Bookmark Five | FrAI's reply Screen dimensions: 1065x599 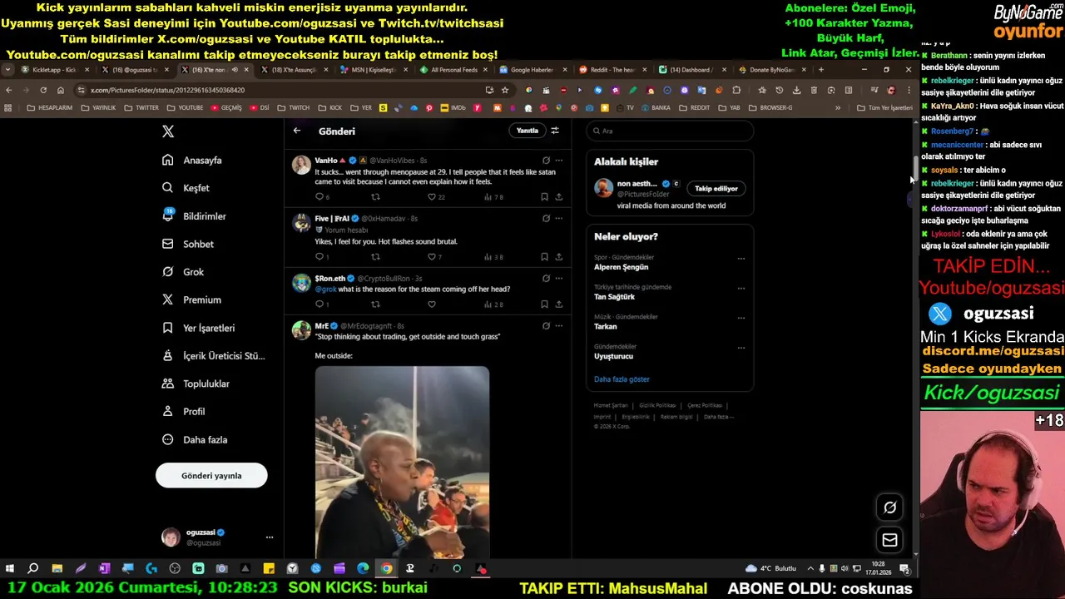pyautogui.click(x=544, y=257)
